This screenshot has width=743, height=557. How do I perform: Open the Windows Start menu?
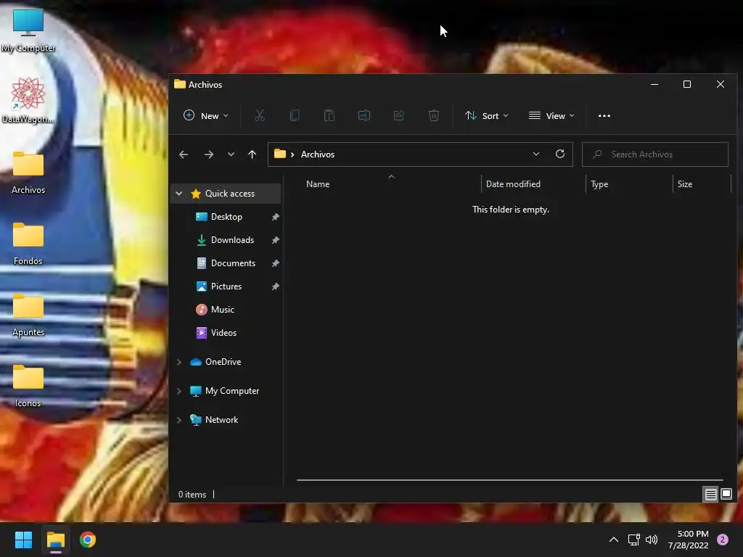tap(23, 540)
